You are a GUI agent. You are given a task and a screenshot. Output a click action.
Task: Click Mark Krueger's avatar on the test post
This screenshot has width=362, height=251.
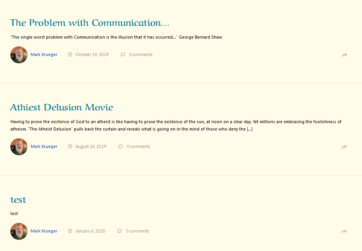(19, 231)
